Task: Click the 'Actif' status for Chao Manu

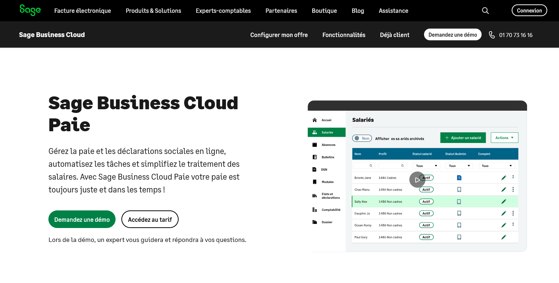Action: (426, 190)
